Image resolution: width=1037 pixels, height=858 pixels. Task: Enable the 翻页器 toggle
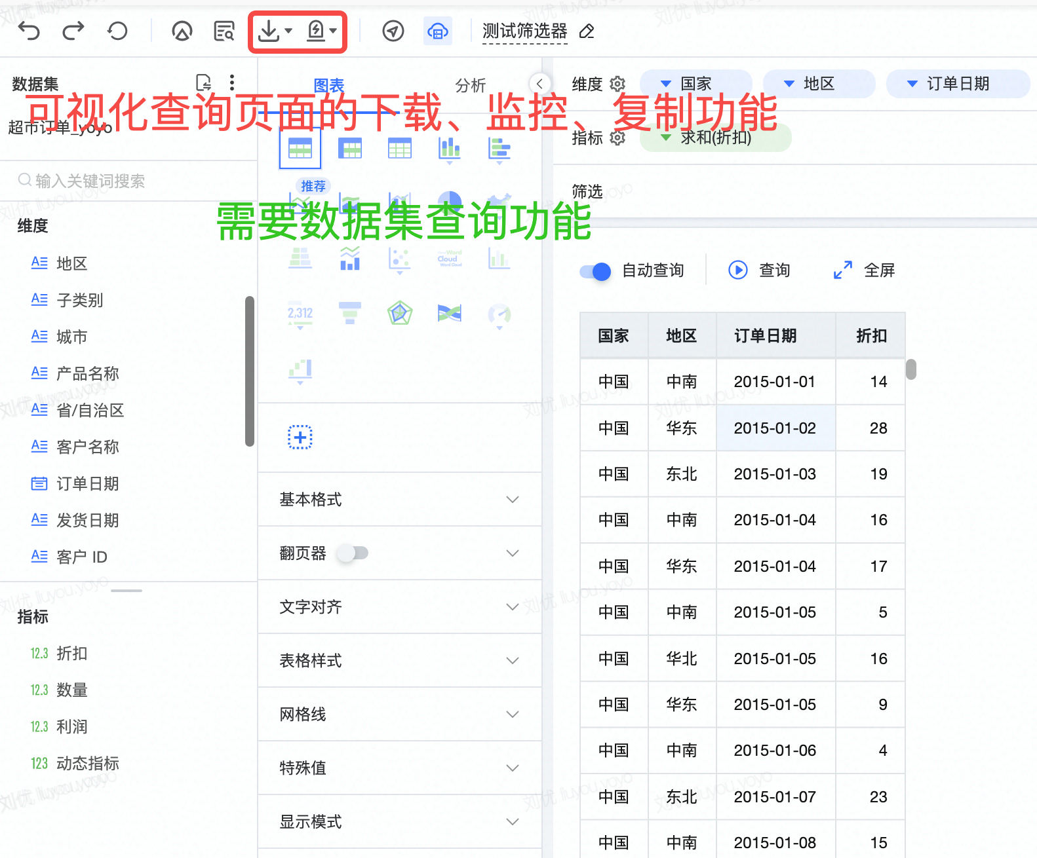353,553
